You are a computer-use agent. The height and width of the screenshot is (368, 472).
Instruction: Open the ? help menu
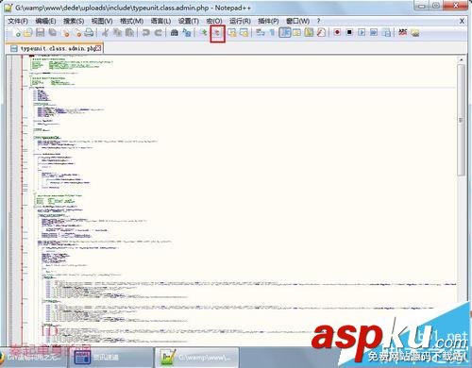pos(318,22)
